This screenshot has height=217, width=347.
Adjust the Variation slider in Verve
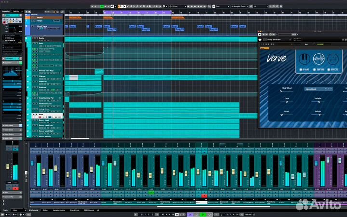tap(319, 102)
